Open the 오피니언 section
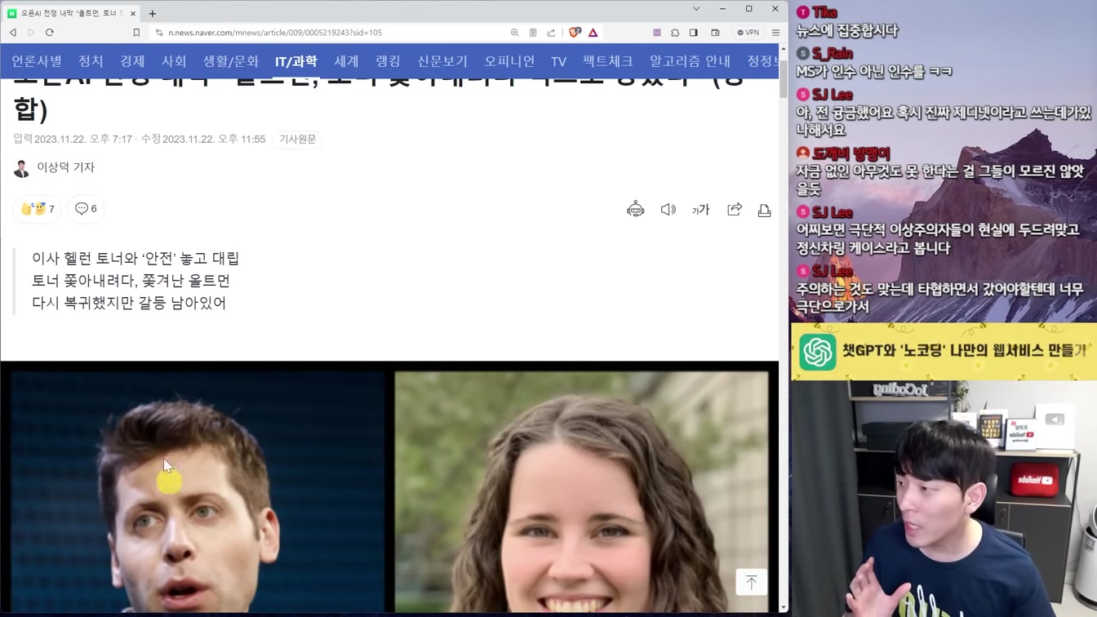 click(x=509, y=61)
